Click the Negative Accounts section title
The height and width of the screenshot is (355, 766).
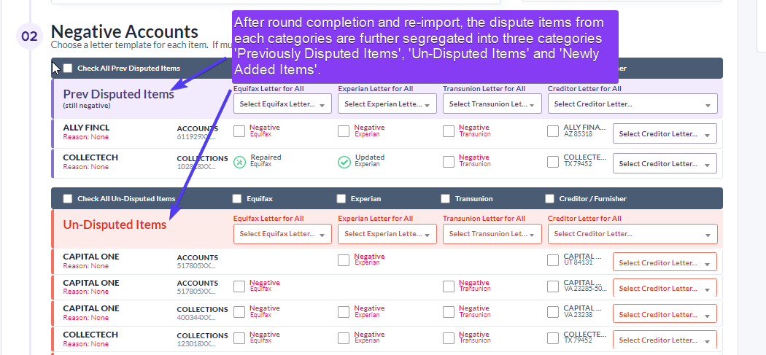point(125,31)
